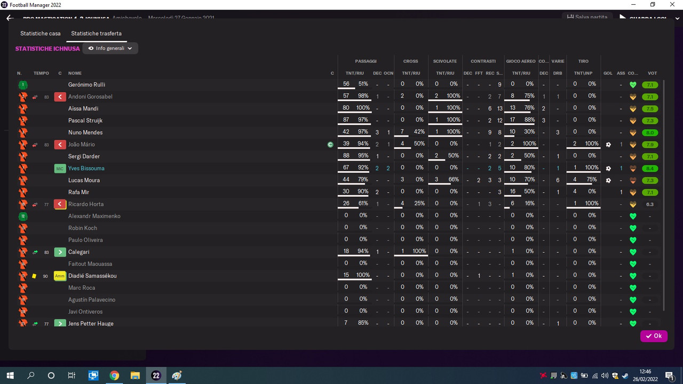Open File Explorer from the taskbar
The height and width of the screenshot is (384, 683).
tap(135, 375)
